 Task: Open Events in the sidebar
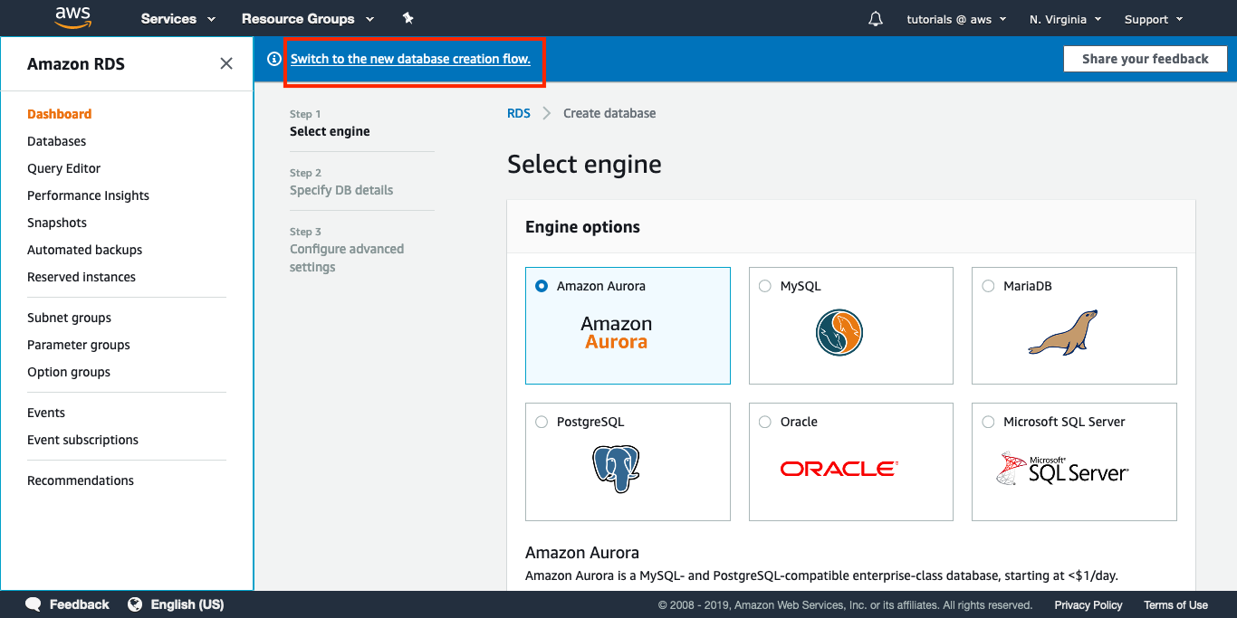(46, 413)
